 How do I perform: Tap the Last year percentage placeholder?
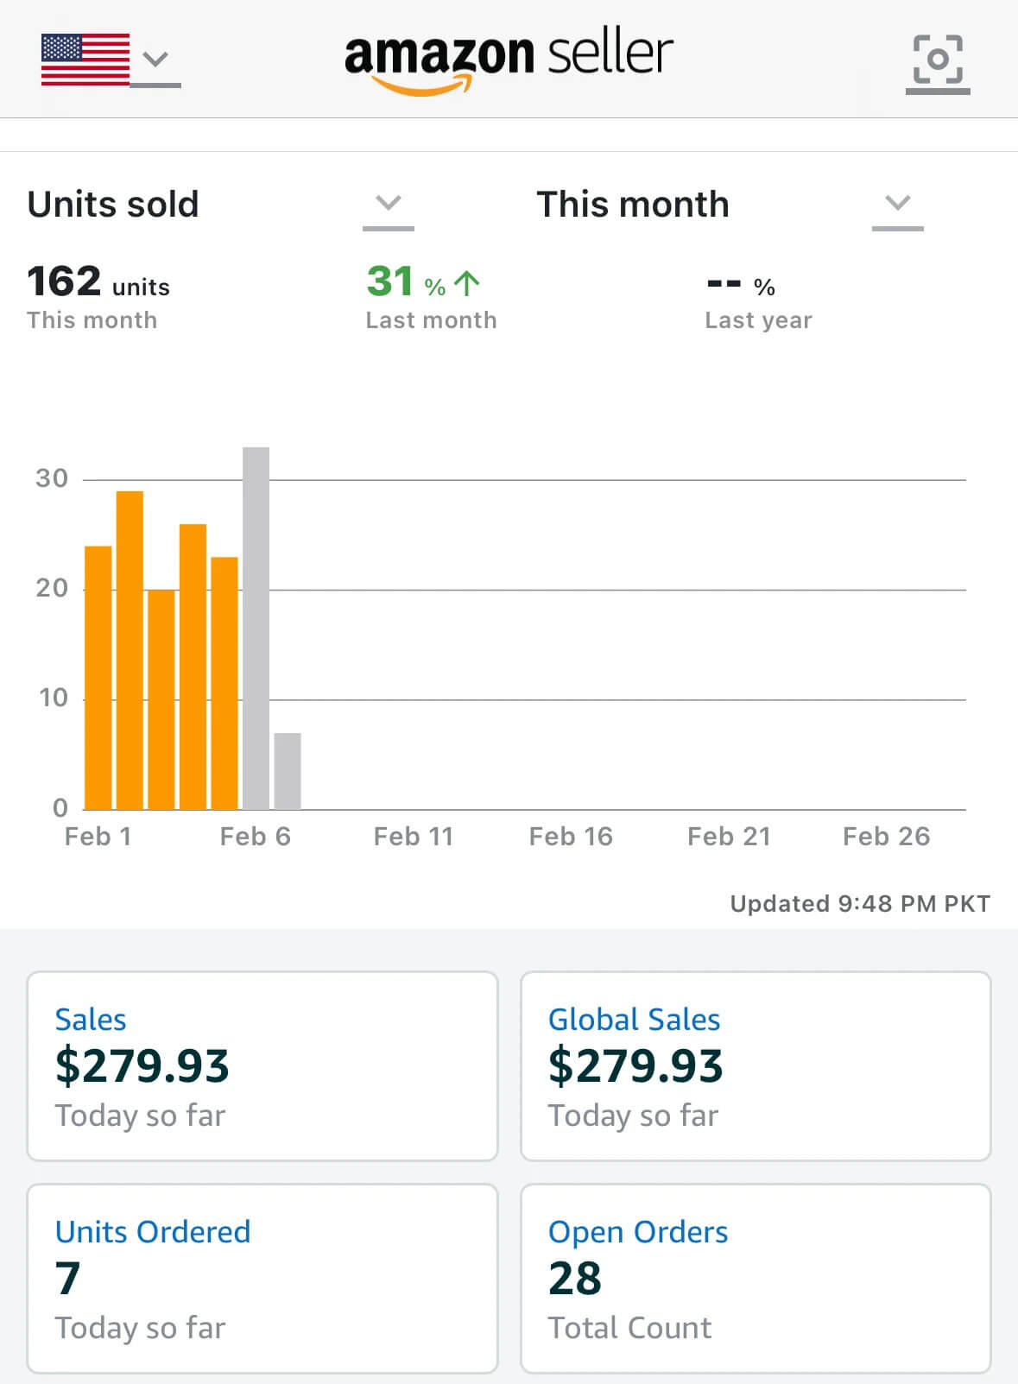(x=741, y=283)
